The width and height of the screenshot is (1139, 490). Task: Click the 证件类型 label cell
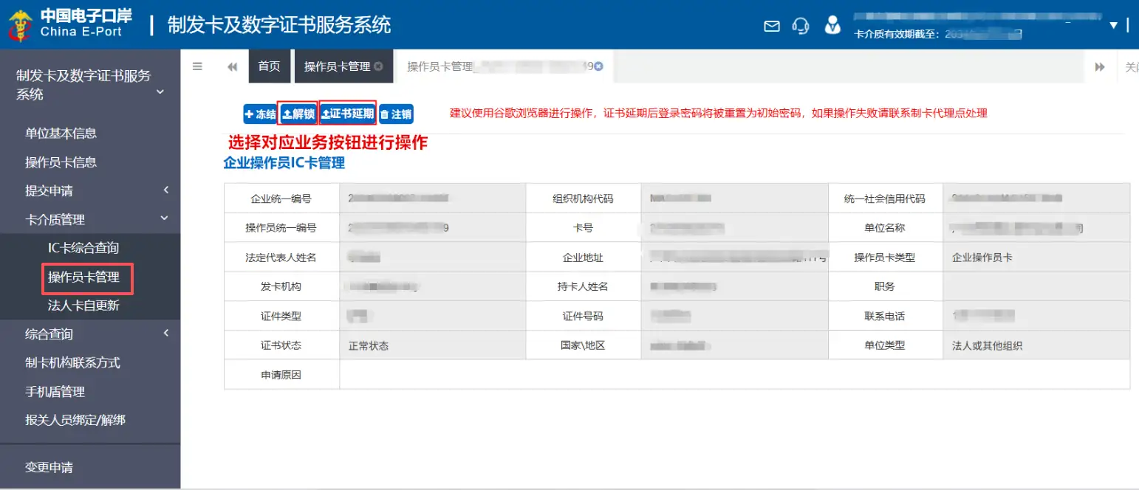pyautogui.click(x=281, y=316)
